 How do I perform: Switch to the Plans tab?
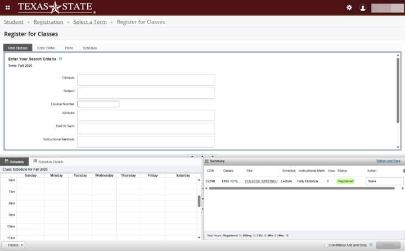(69, 48)
